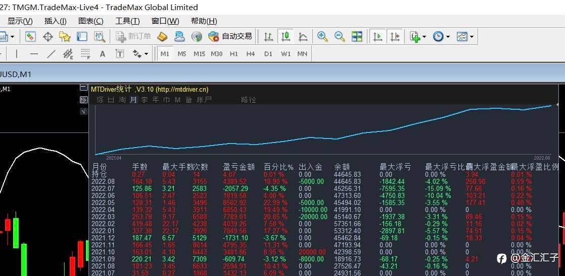The image size is (565, 276).
Task: Click the crosshair cursor tool icon
Action: pos(48,36)
